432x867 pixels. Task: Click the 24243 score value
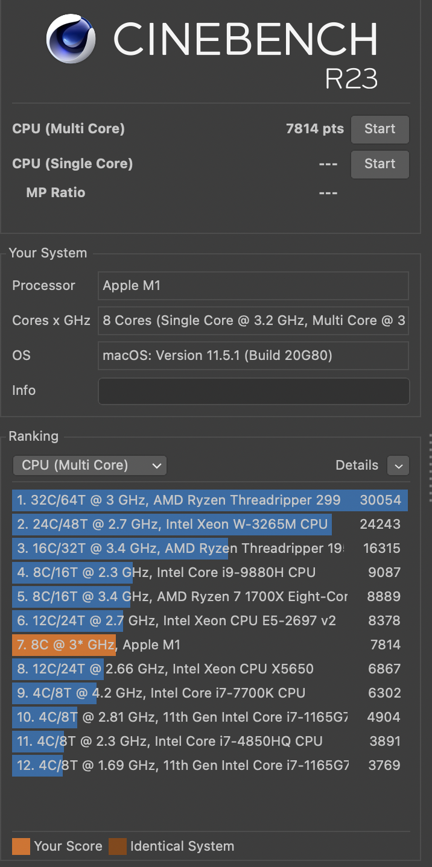pyautogui.click(x=381, y=524)
